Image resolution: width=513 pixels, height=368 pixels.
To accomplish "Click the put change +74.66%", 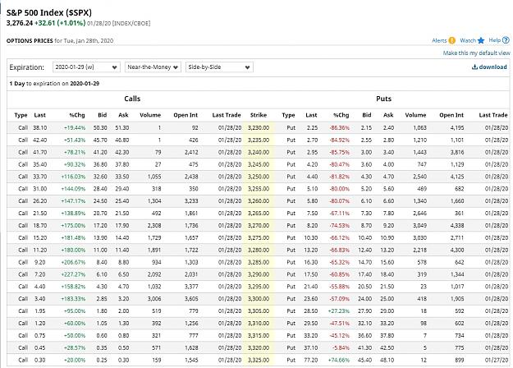I will (339, 360).
